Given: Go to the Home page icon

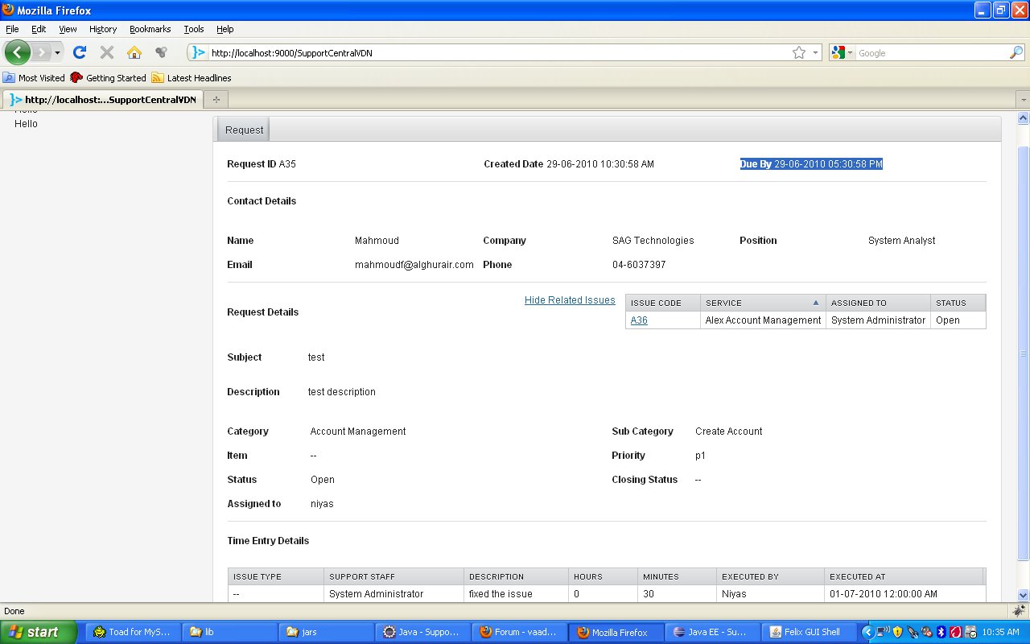Looking at the screenshot, I should coord(134,52).
